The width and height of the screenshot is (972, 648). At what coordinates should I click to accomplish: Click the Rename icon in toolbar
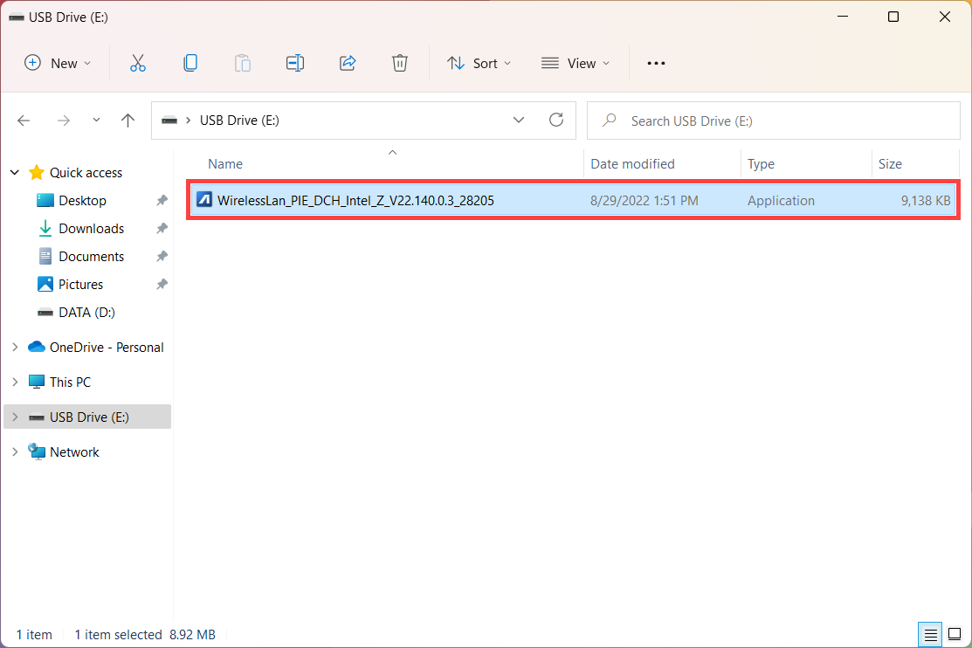[x=295, y=63]
